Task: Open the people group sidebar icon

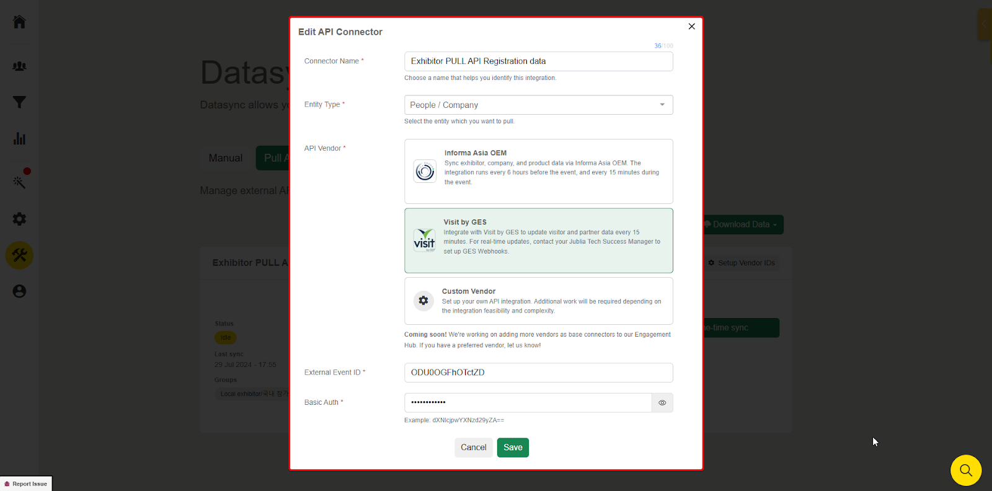Action: pyautogui.click(x=19, y=66)
